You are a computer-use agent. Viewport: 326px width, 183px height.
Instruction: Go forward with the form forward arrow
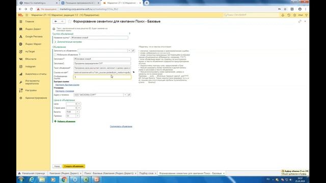[62, 21]
